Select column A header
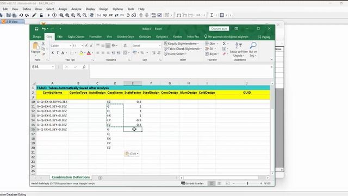The width and height of the screenshot is (348, 196). click(52, 83)
